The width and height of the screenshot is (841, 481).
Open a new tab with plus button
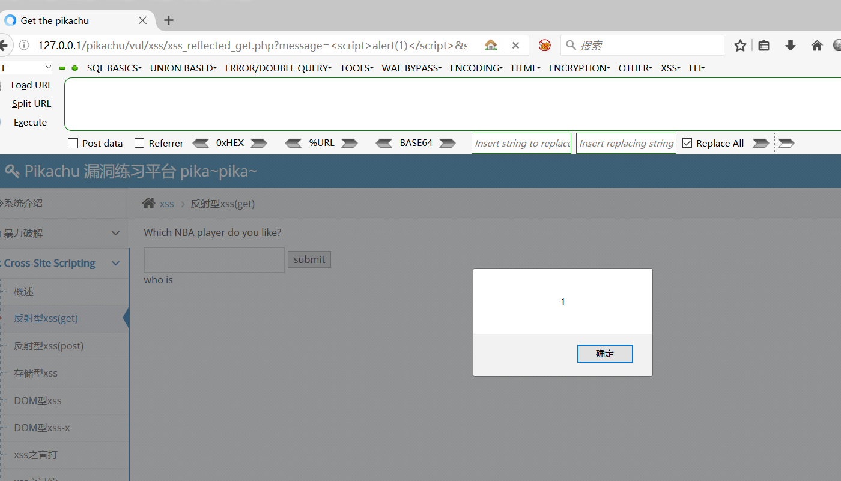click(169, 20)
